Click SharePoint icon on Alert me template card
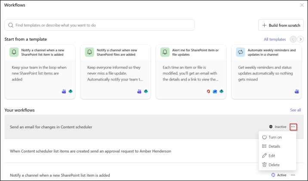The height and width of the screenshot is (181, 308). tap(222, 91)
